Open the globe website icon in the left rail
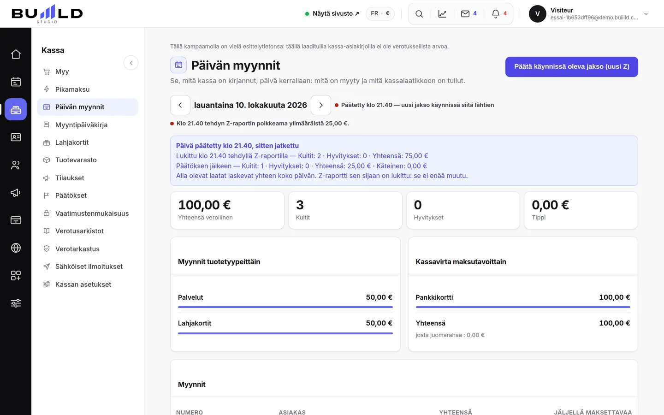Screen dimensions: 664x415 click(x=16, y=248)
